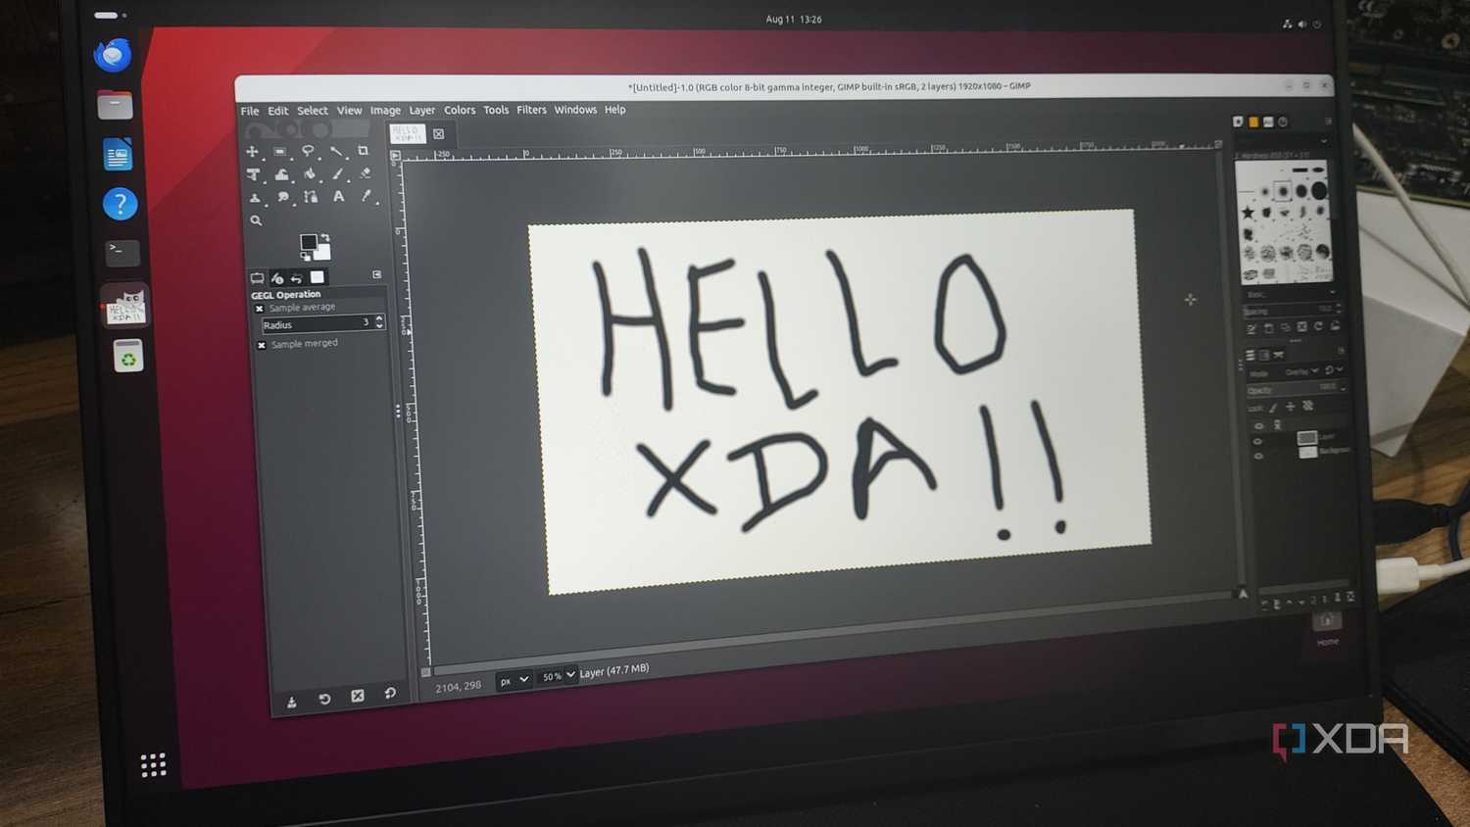Open the File menu

coord(250,111)
